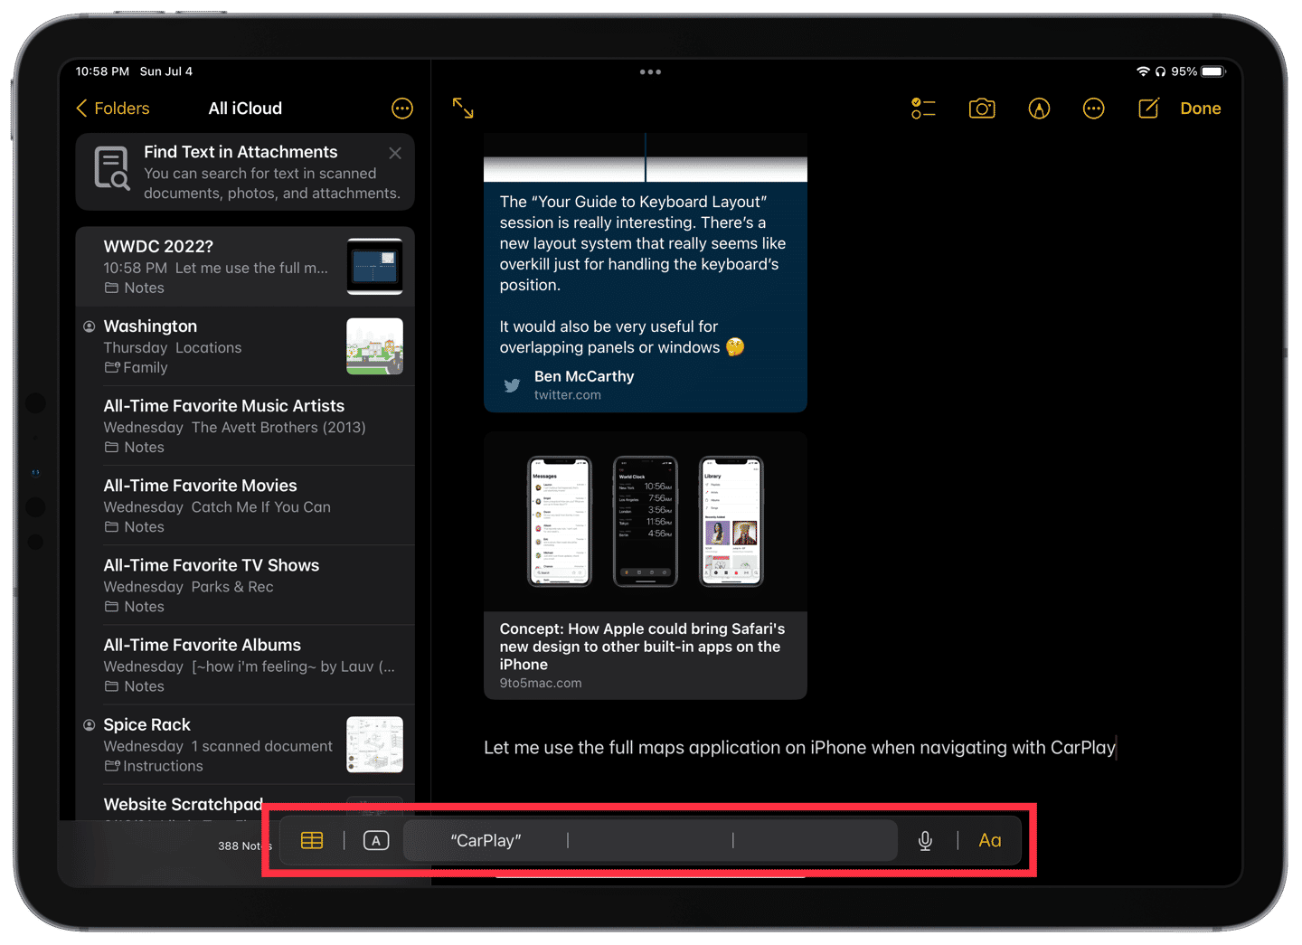The width and height of the screenshot is (1302, 945).
Task: Tap the text scanner icon in the shortcut bar
Action: click(376, 840)
